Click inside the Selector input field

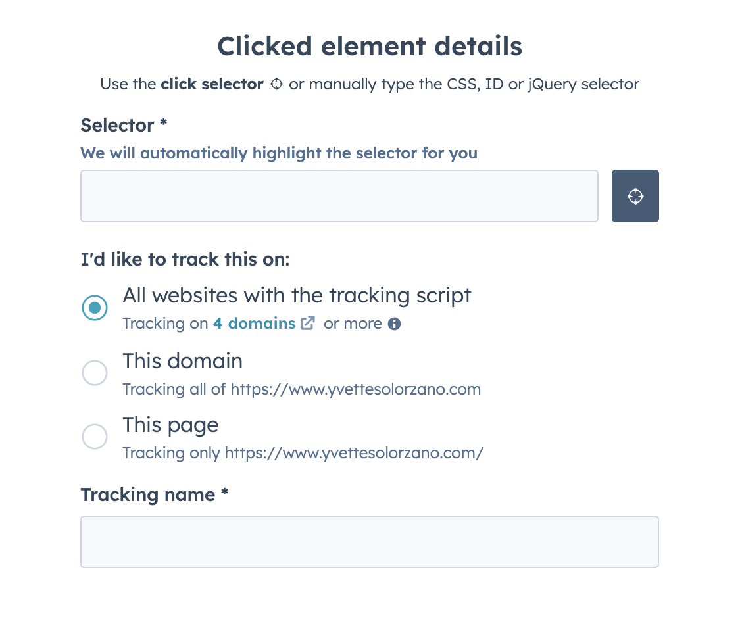tap(339, 195)
